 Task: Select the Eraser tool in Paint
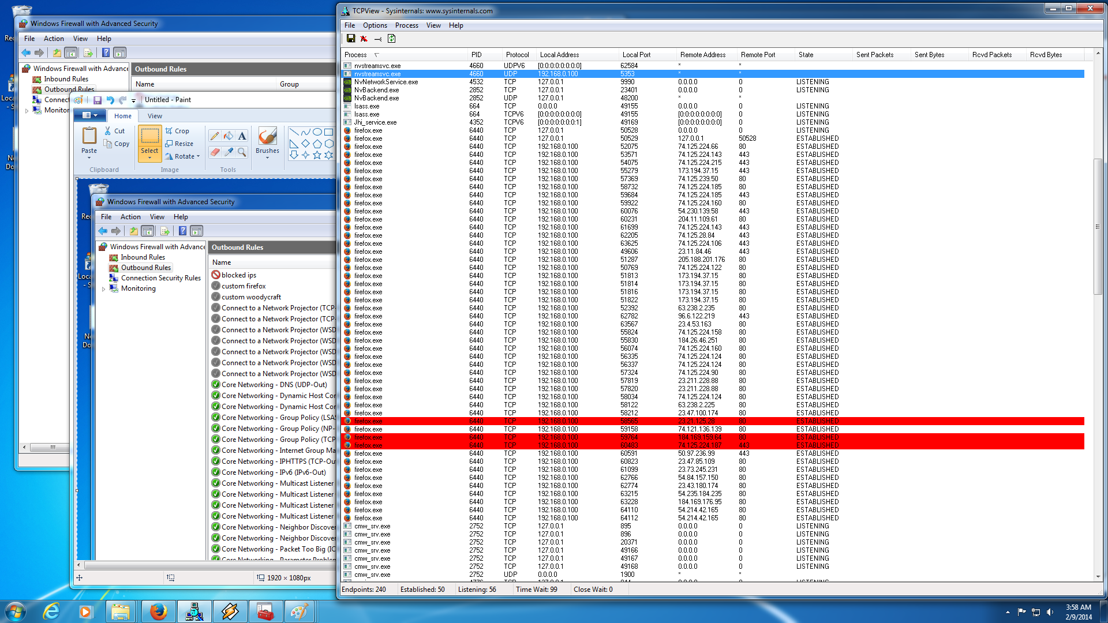click(215, 152)
